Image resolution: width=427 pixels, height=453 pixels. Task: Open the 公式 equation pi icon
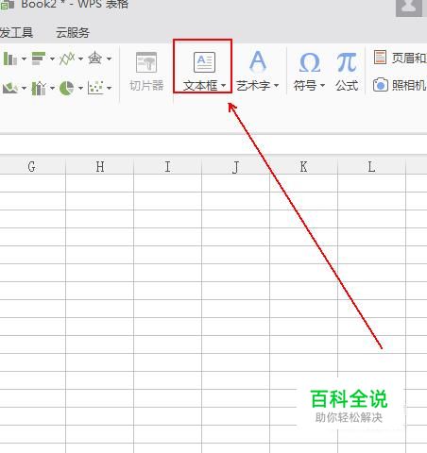click(x=347, y=62)
